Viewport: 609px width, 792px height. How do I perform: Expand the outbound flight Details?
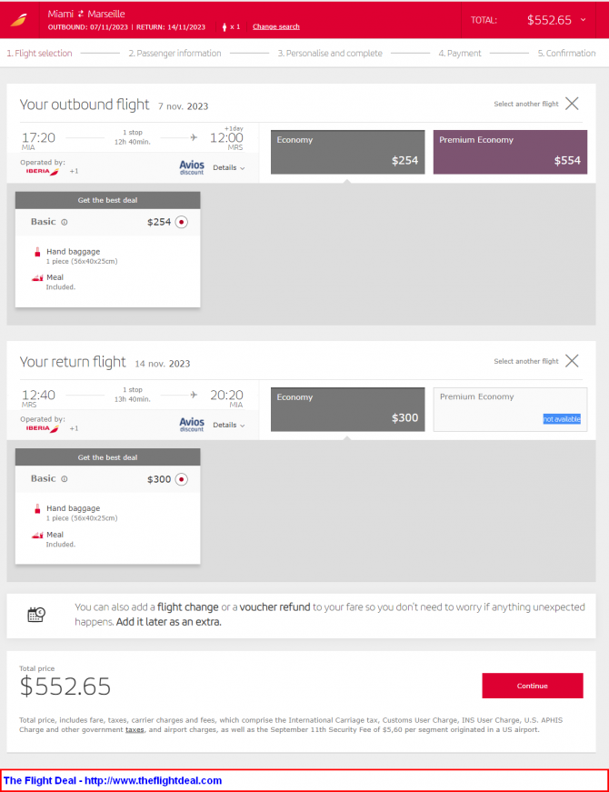(229, 167)
